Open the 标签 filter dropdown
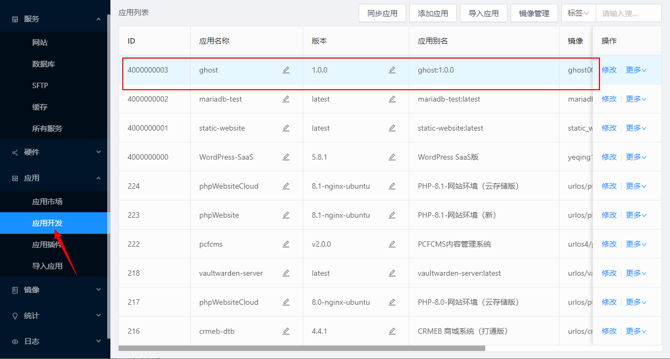Viewport: 670px width, 359px height. (578, 13)
